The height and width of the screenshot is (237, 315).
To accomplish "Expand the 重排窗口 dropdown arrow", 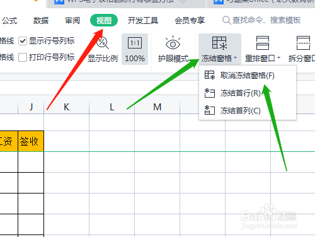I will pyautogui.click(x=278, y=57).
